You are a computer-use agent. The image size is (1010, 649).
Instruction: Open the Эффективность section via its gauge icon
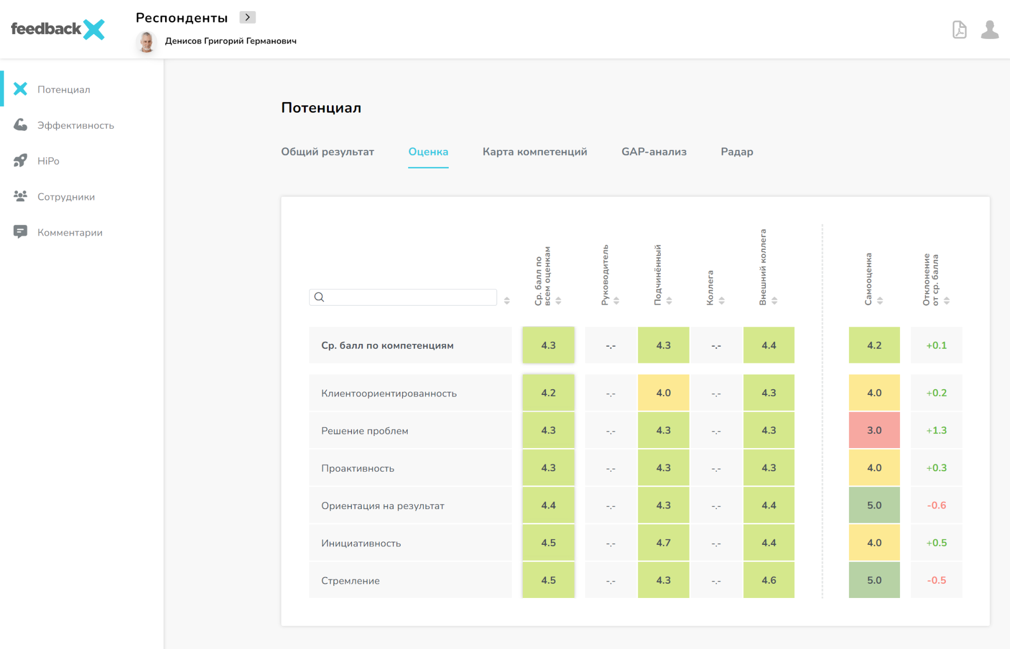coord(21,125)
